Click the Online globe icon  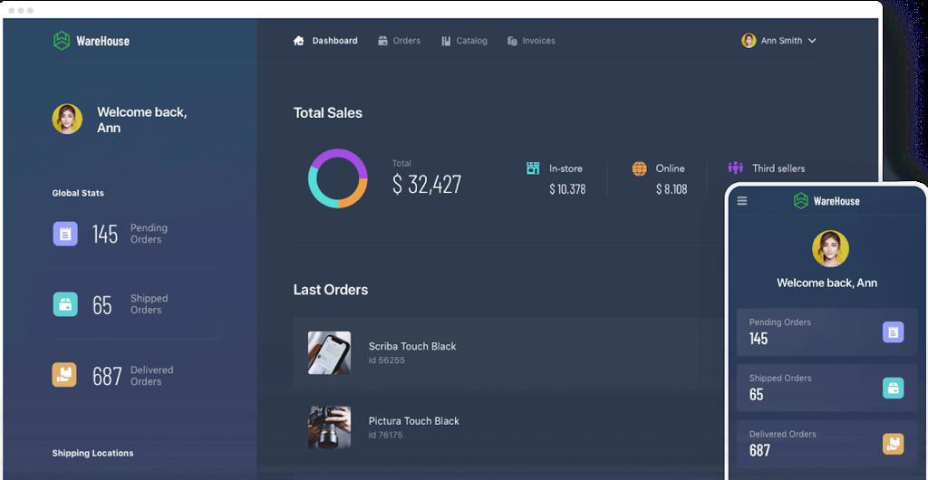(x=639, y=168)
